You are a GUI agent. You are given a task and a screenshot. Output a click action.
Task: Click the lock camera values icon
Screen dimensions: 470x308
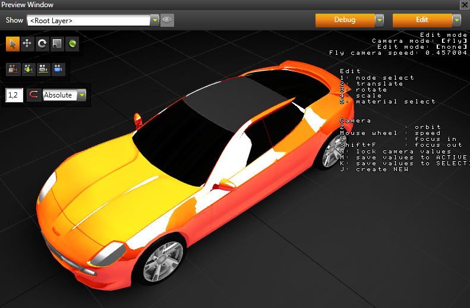[x=12, y=69]
